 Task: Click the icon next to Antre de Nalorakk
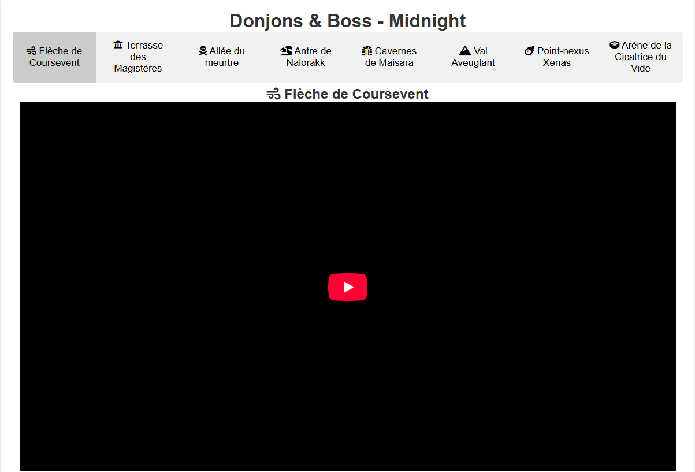(286, 51)
